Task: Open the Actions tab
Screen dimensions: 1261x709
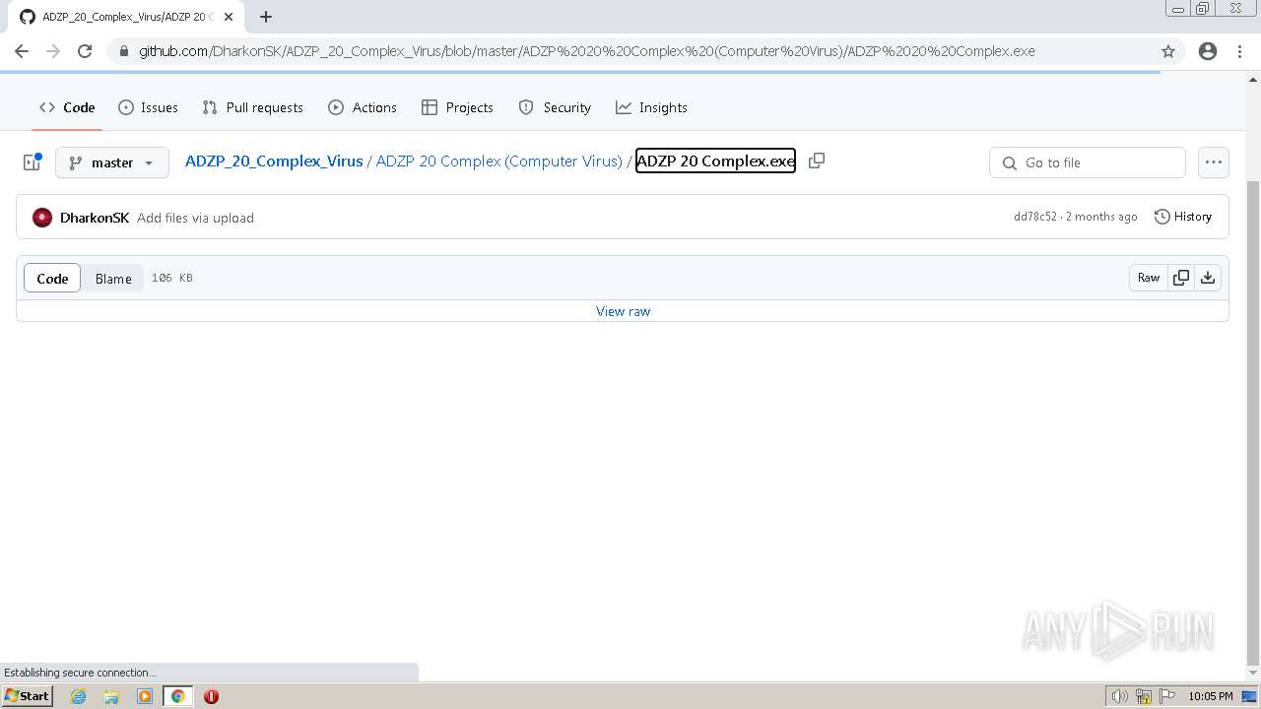Action: pyautogui.click(x=363, y=107)
